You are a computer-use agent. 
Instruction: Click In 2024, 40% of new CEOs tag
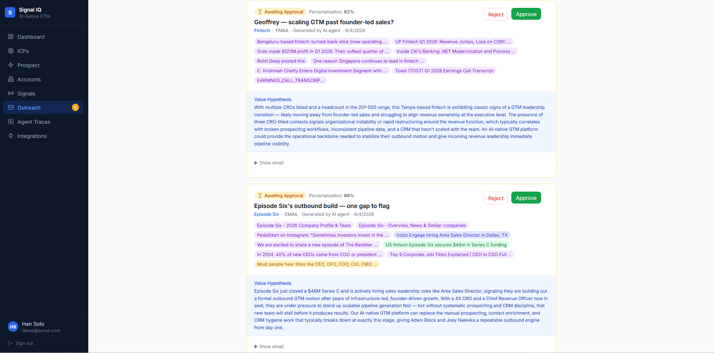click(319, 254)
